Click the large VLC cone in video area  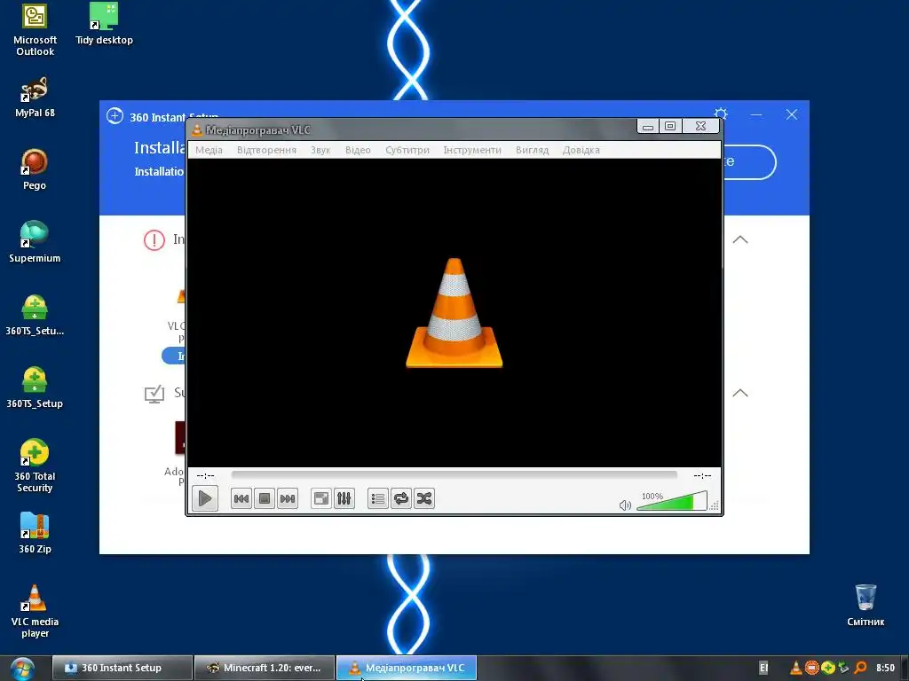coord(454,313)
